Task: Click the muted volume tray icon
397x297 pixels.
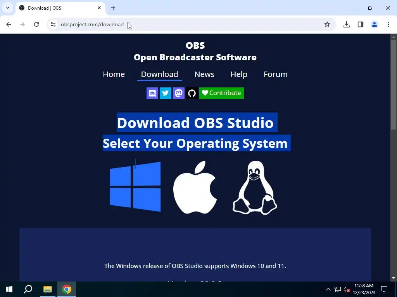Action: pyautogui.click(x=347, y=289)
